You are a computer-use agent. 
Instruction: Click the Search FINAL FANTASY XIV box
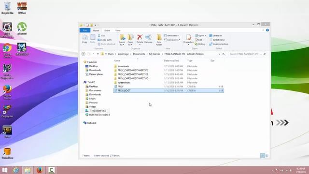pyautogui.click(x=247, y=54)
